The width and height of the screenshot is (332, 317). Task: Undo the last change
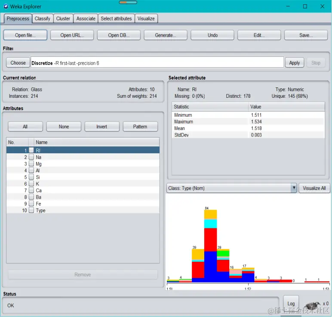pyautogui.click(x=212, y=35)
